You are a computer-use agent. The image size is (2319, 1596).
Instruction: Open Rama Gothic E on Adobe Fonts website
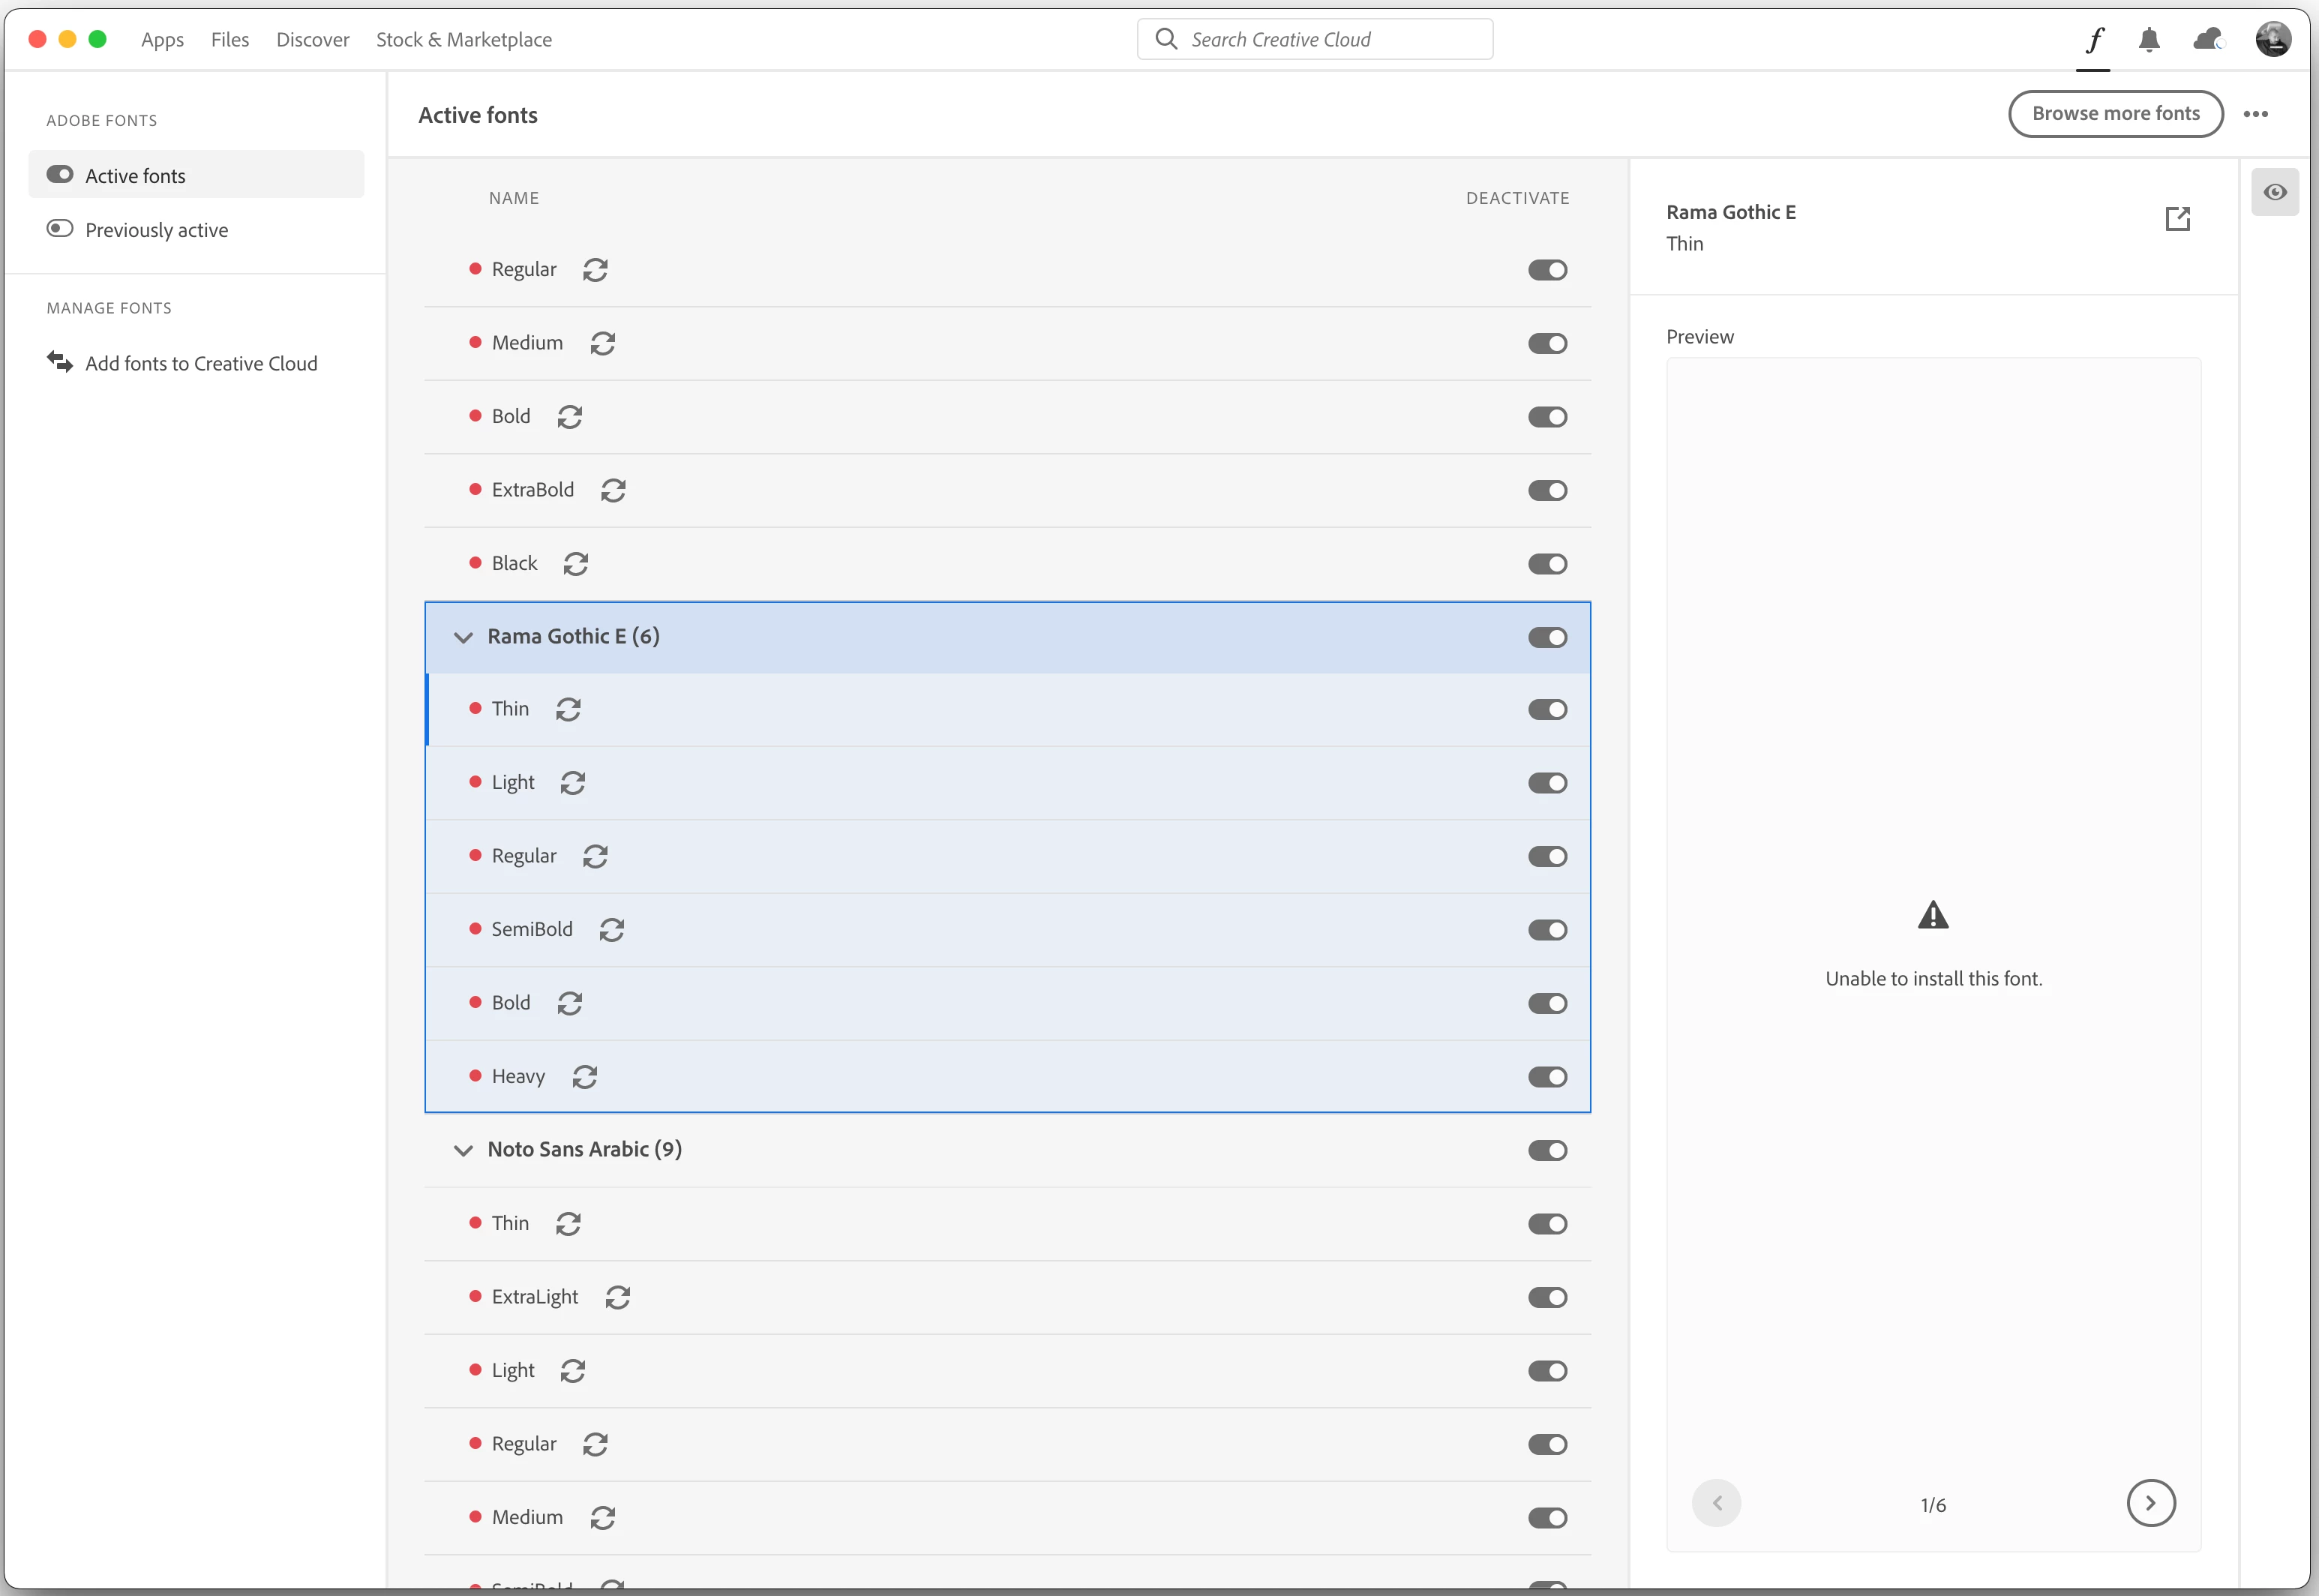pyautogui.click(x=2177, y=218)
